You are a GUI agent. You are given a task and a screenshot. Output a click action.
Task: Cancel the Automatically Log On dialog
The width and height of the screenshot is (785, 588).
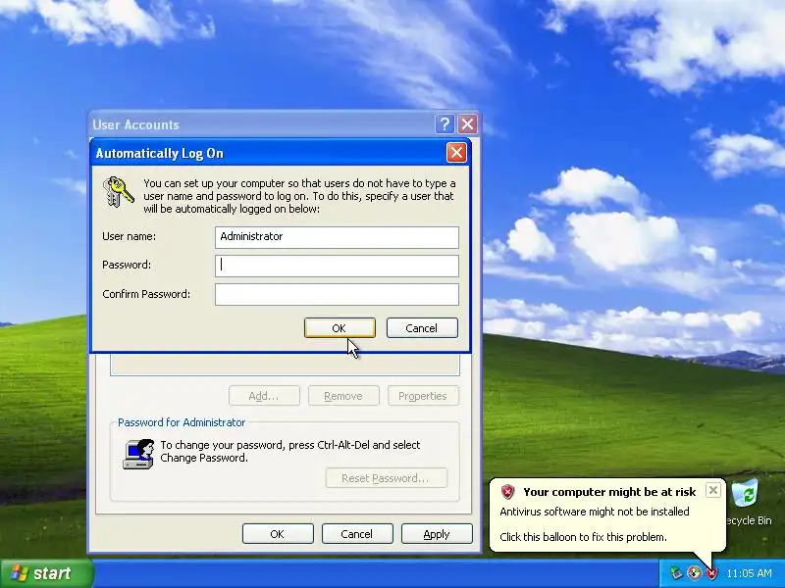pos(422,328)
